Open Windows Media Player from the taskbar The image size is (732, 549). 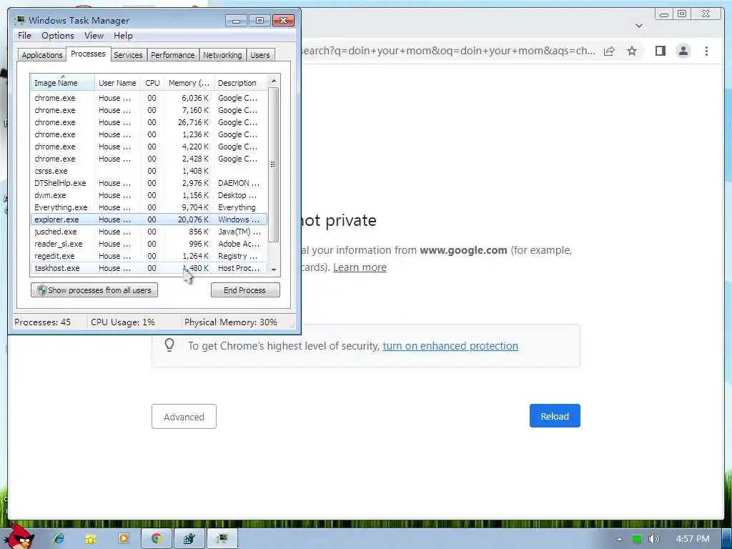tap(124, 538)
